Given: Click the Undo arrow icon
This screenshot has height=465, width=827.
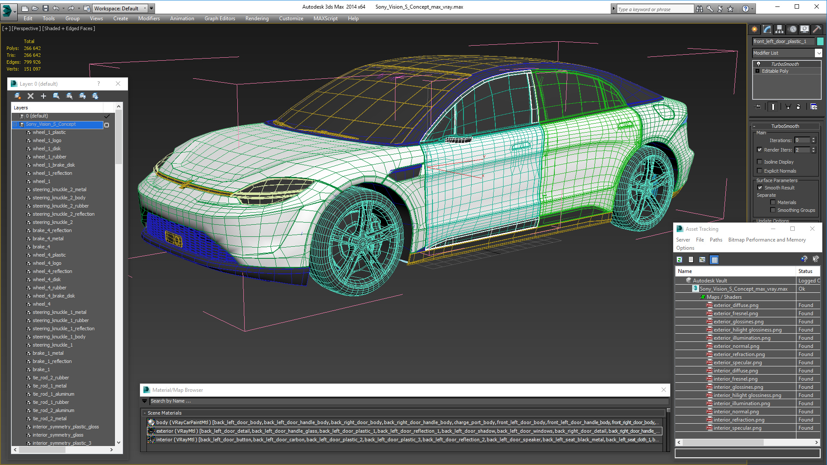Looking at the screenshot, I should (56, 8).
